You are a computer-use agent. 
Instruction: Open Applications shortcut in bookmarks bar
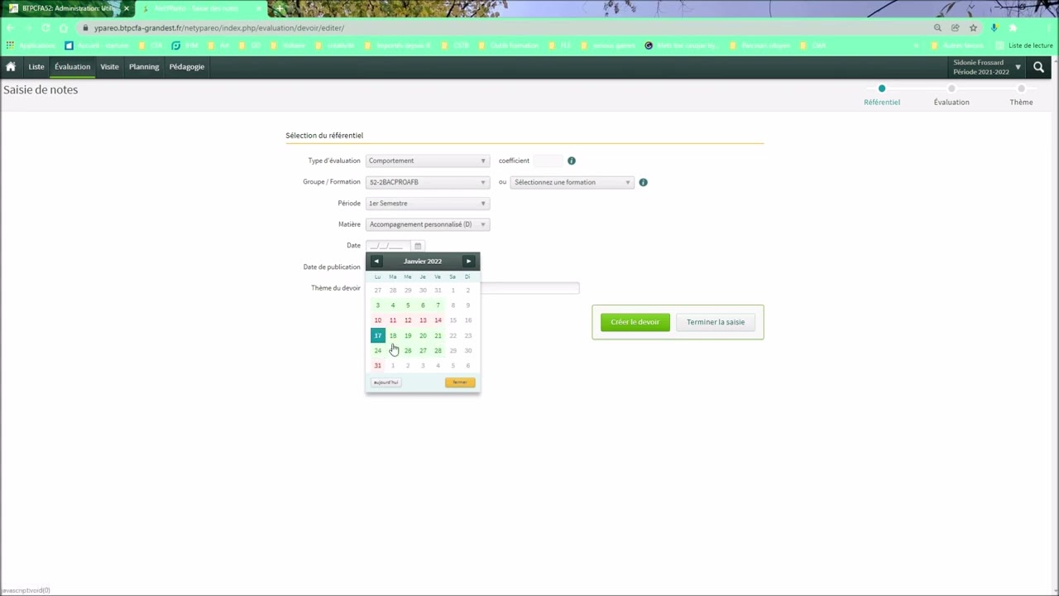point(31,46)
